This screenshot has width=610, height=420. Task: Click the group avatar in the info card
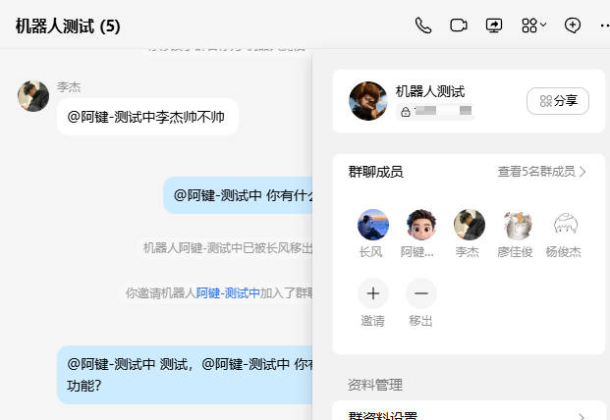[368, 101]
